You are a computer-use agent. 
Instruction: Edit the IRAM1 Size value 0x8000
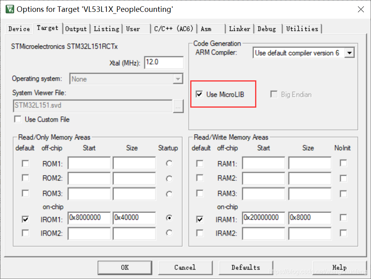310,218
